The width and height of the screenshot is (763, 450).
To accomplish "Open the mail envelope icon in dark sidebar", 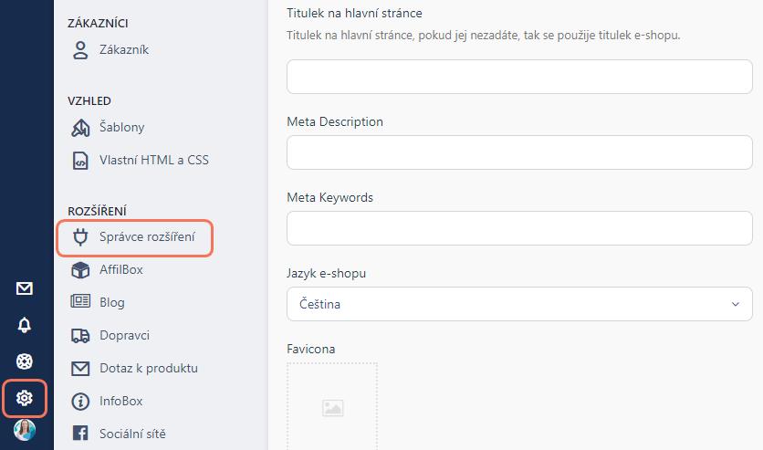I will [x=25, y=288].
